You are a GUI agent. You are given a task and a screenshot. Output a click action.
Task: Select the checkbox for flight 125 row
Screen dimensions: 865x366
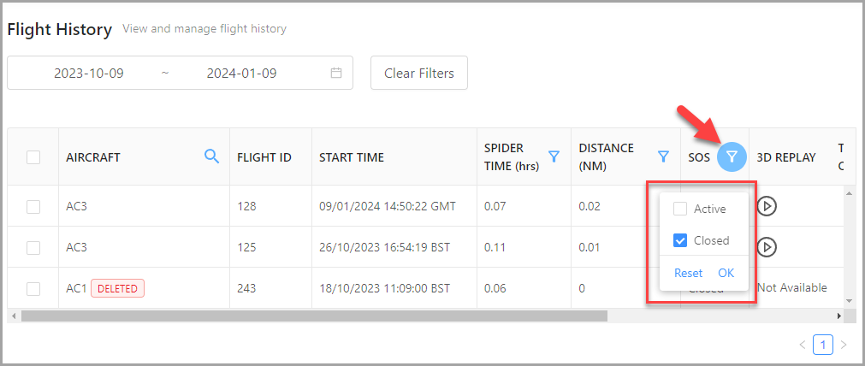tap(33, 247)
